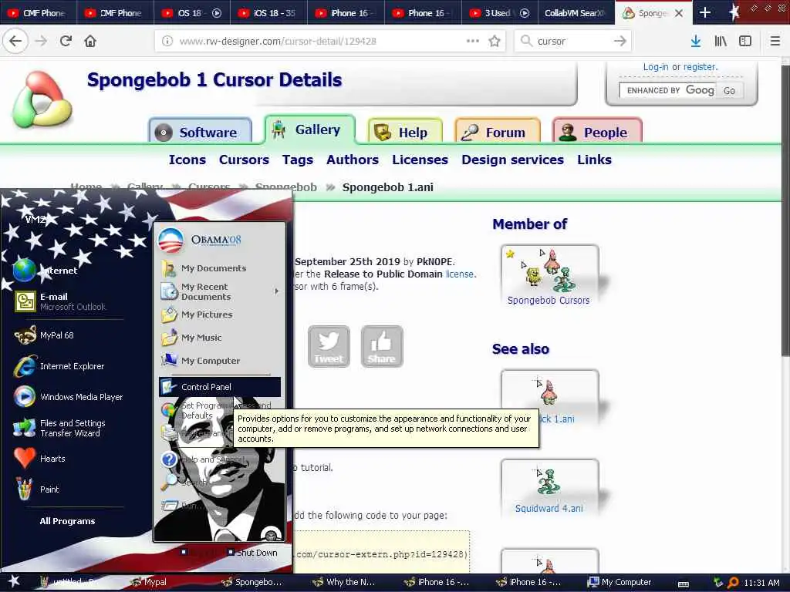This screenshot has height=592, width=790.
Task: Open the hamburger application menu
Action: pyautogui.click(x=775, y=41)
